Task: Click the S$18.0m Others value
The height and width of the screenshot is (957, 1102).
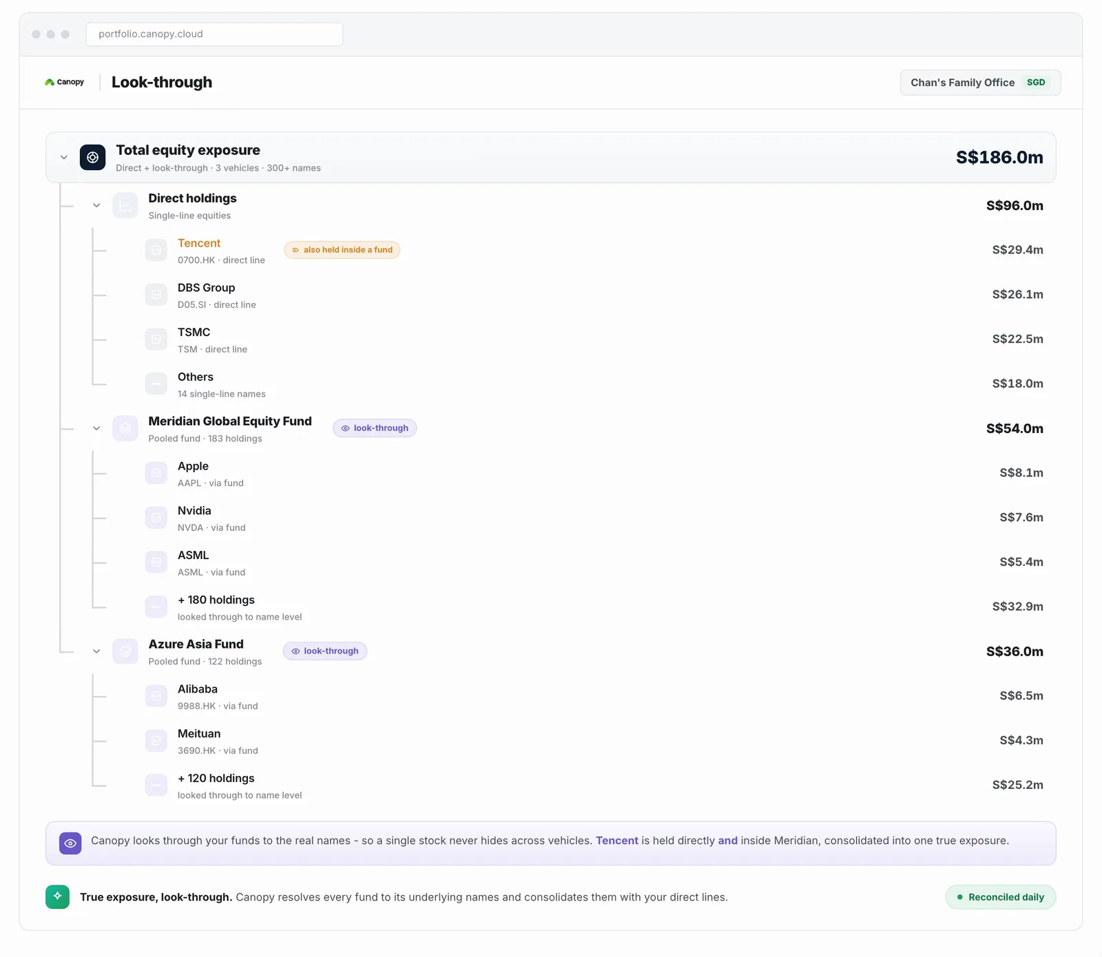Action: pos(1017,383)
